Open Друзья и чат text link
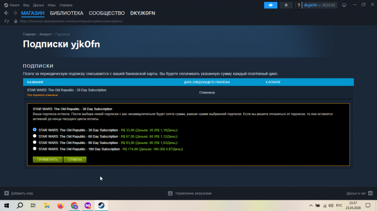The width and height of the screenshot is (377, 211). tap(356, 193)
